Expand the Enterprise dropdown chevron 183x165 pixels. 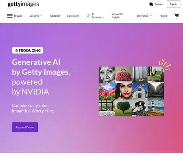[150, 16]
